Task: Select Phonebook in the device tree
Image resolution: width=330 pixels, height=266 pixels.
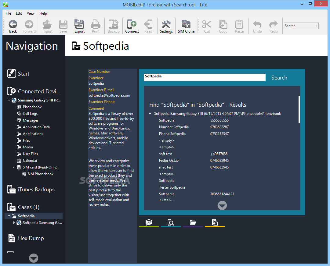Action: (32, 107)
